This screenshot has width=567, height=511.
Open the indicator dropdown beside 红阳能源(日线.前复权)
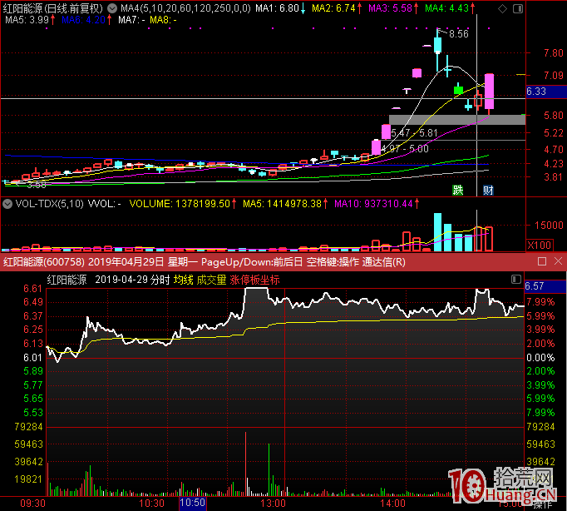click(x=112, y=8)
